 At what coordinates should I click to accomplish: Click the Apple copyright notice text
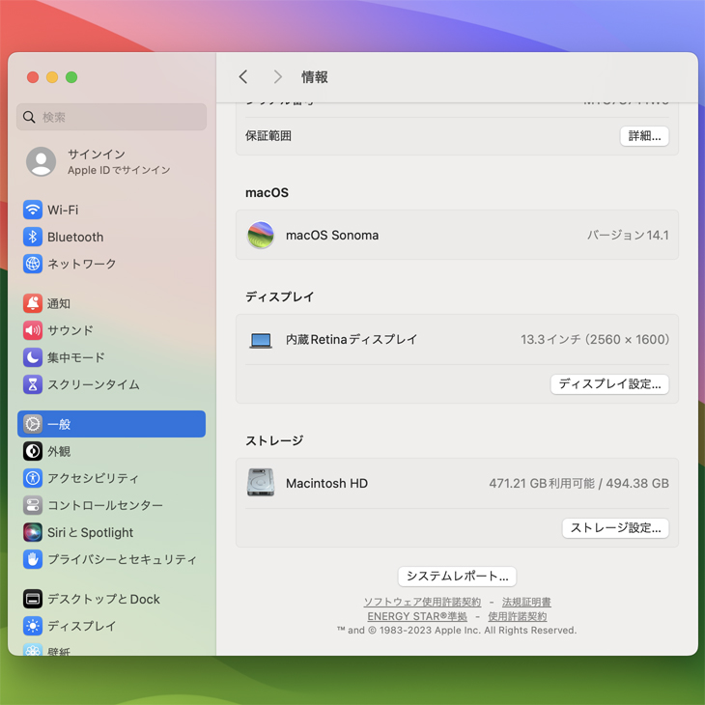pos(457,631)
